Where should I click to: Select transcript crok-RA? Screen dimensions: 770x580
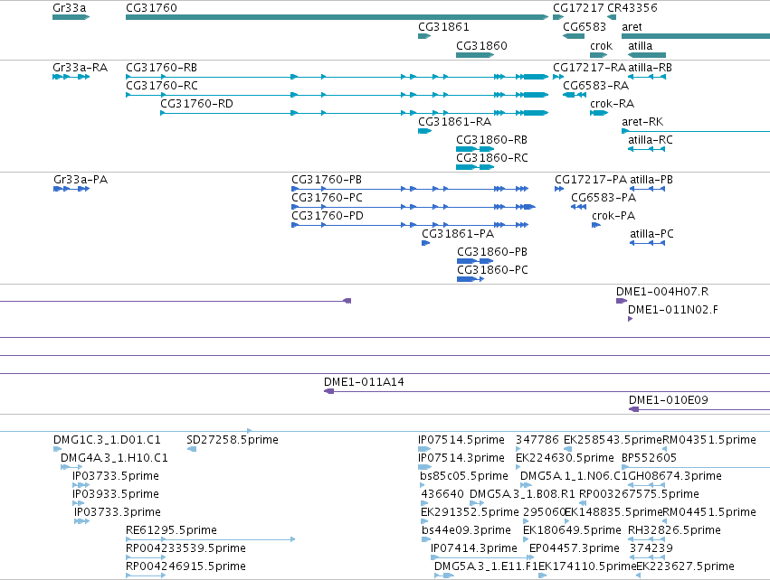click(x=612, y=104)
